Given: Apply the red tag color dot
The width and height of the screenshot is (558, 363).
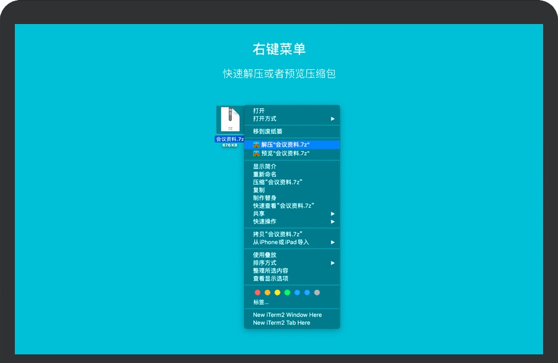Looking at the screenshot, I should (x=258, y=293).
